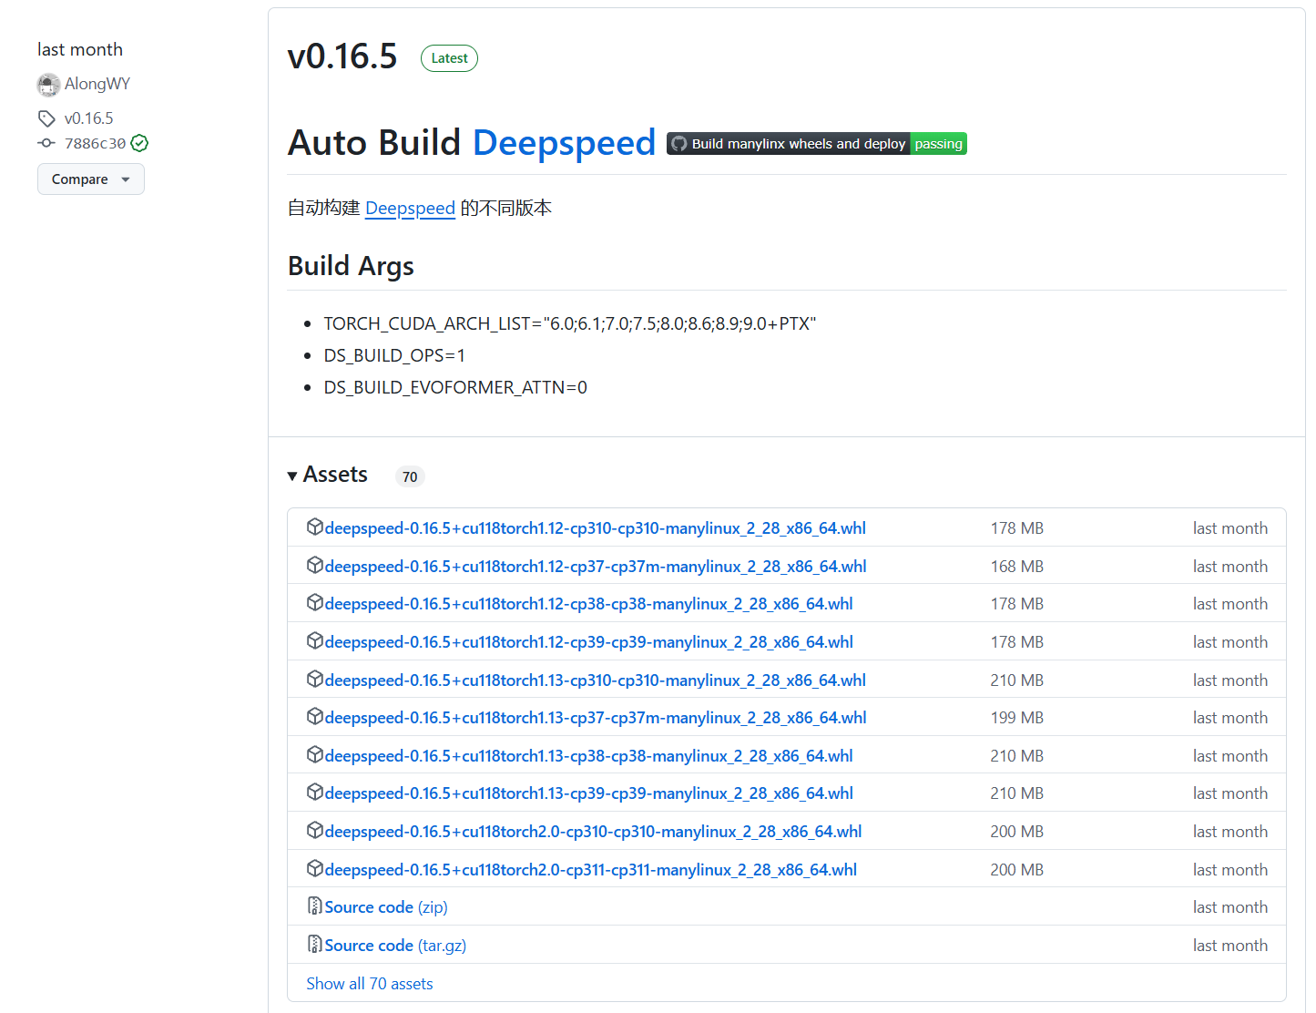Click Show all 70 assets
This screenshot has height=1013, width=1316.
coord(370,984)
